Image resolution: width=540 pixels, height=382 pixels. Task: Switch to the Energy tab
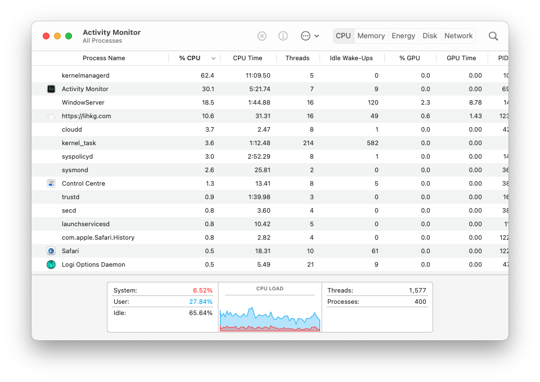pyautogui.click(x=403, y=36)
